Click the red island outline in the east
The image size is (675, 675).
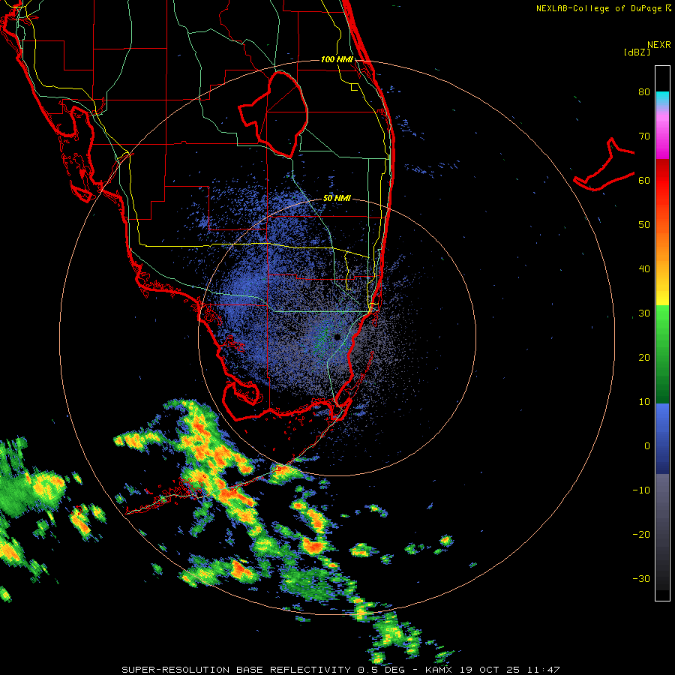(604, 164)
